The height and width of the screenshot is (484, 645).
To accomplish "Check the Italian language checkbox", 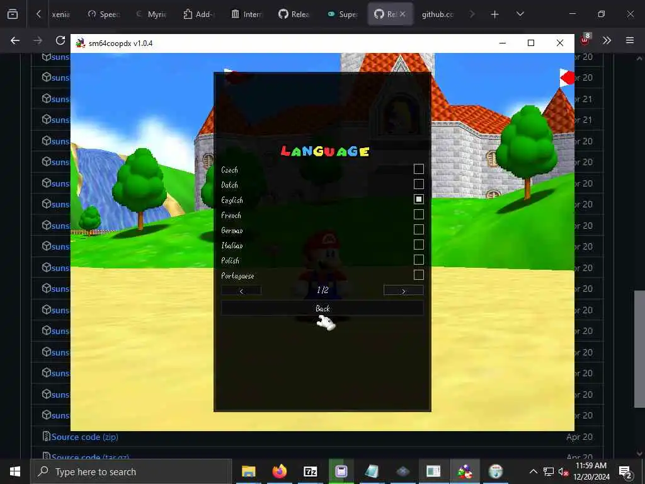I will [x=418, y=245].
